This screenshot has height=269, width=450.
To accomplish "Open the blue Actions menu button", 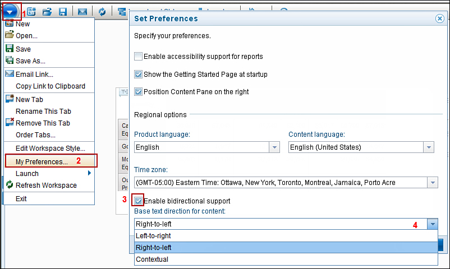I will 10,12.
